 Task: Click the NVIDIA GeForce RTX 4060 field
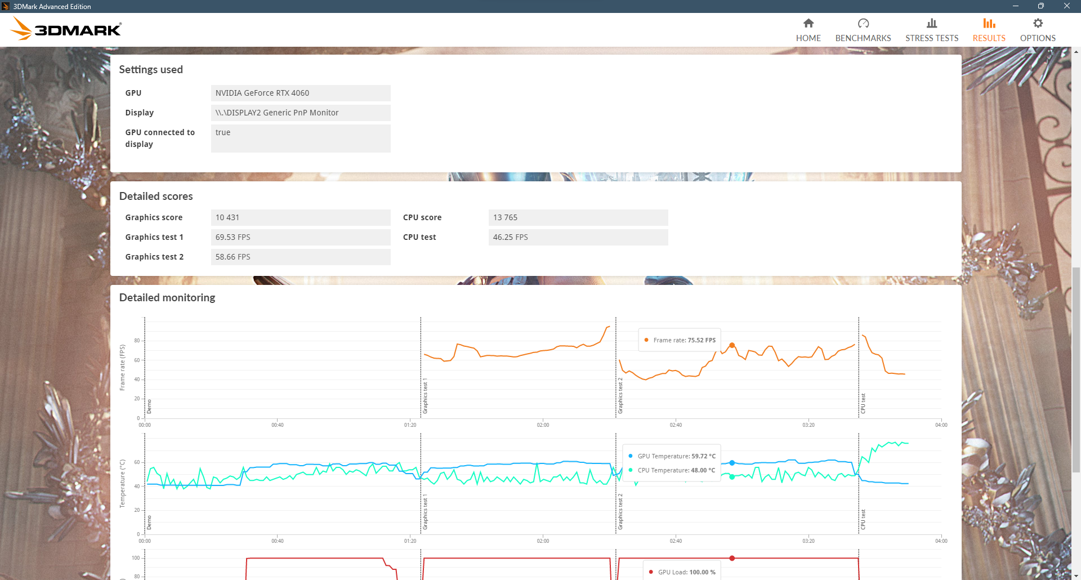tap(301, 93)
